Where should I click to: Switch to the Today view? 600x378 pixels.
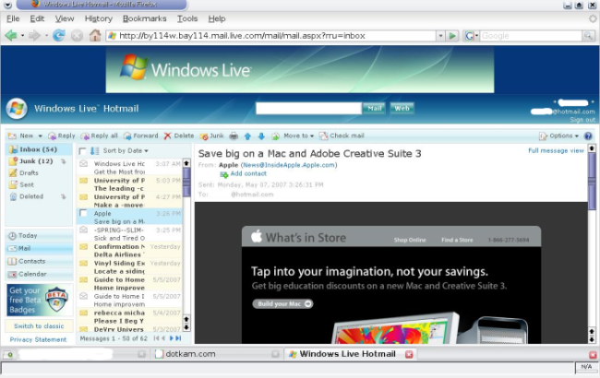[x=39, y=236]
